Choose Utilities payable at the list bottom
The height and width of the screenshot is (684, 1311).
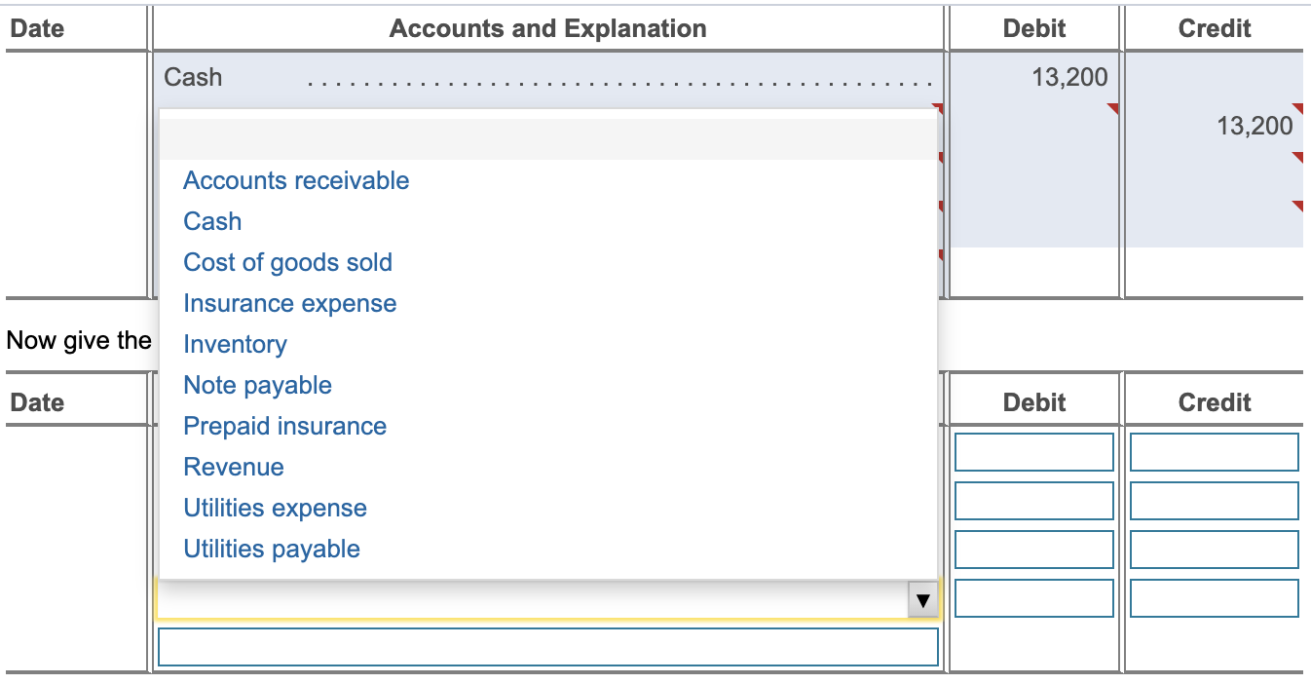tap(272, 549)
